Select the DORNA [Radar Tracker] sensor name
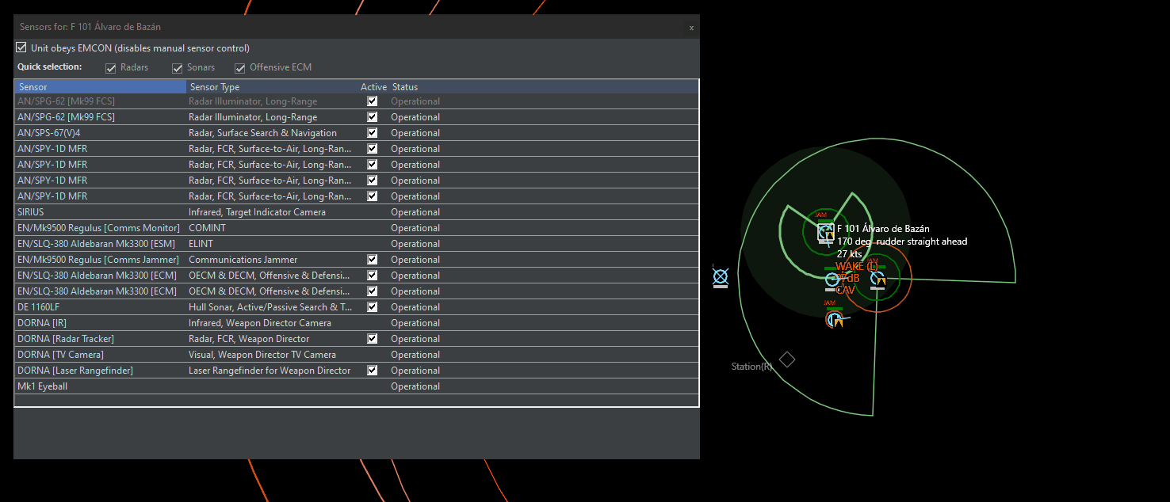Screen dimensions: 1170x502 (x=67, y=339)
